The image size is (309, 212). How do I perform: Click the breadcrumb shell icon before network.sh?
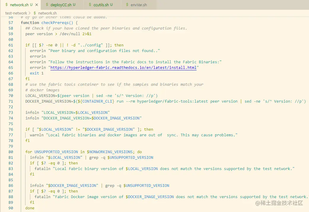pyautogui.click(x=35, y=13)
